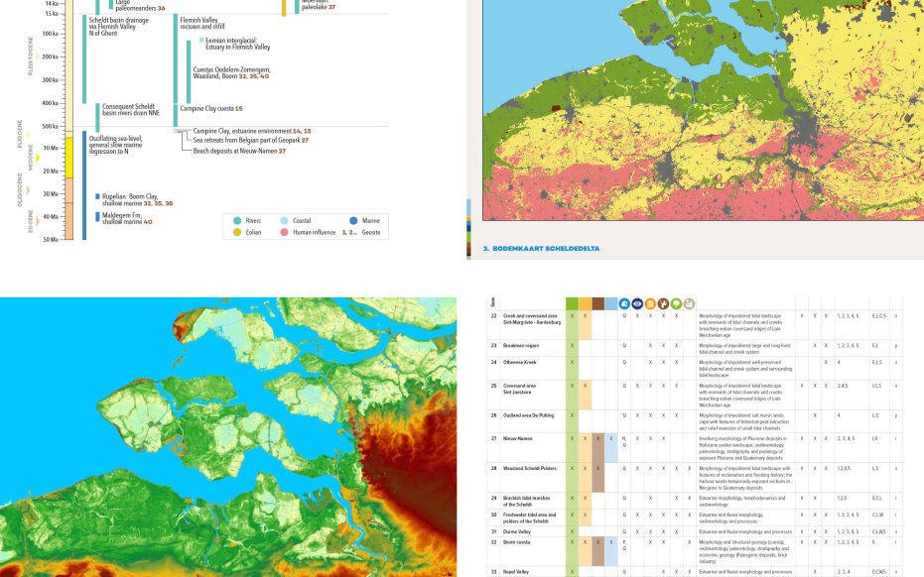924x577 pixels.
Task: Toggle the X mark for the Boom cuesta entry
Action: coord(572,541)
